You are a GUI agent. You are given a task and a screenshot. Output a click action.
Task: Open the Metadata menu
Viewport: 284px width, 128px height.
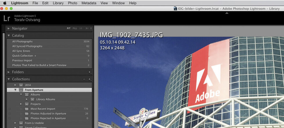pos(89,3)
